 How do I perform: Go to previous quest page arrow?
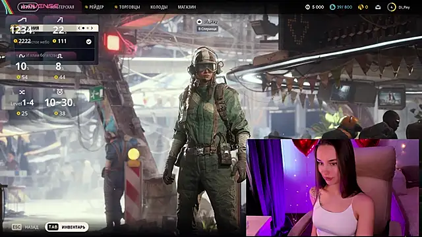[x=79, y=28]
